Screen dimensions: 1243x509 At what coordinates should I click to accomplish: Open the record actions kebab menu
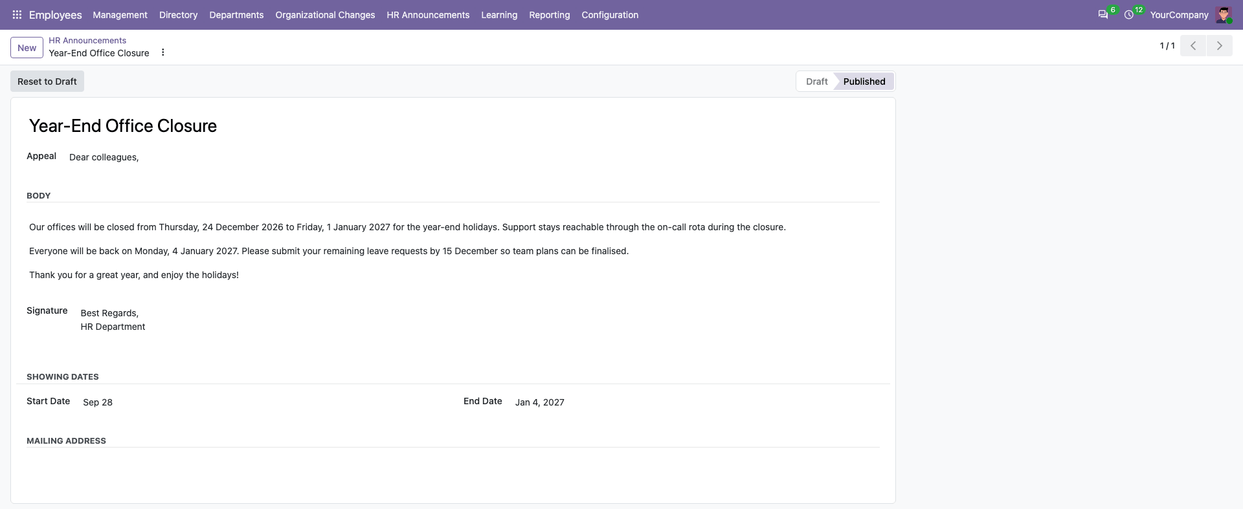(x=163, y=52)
